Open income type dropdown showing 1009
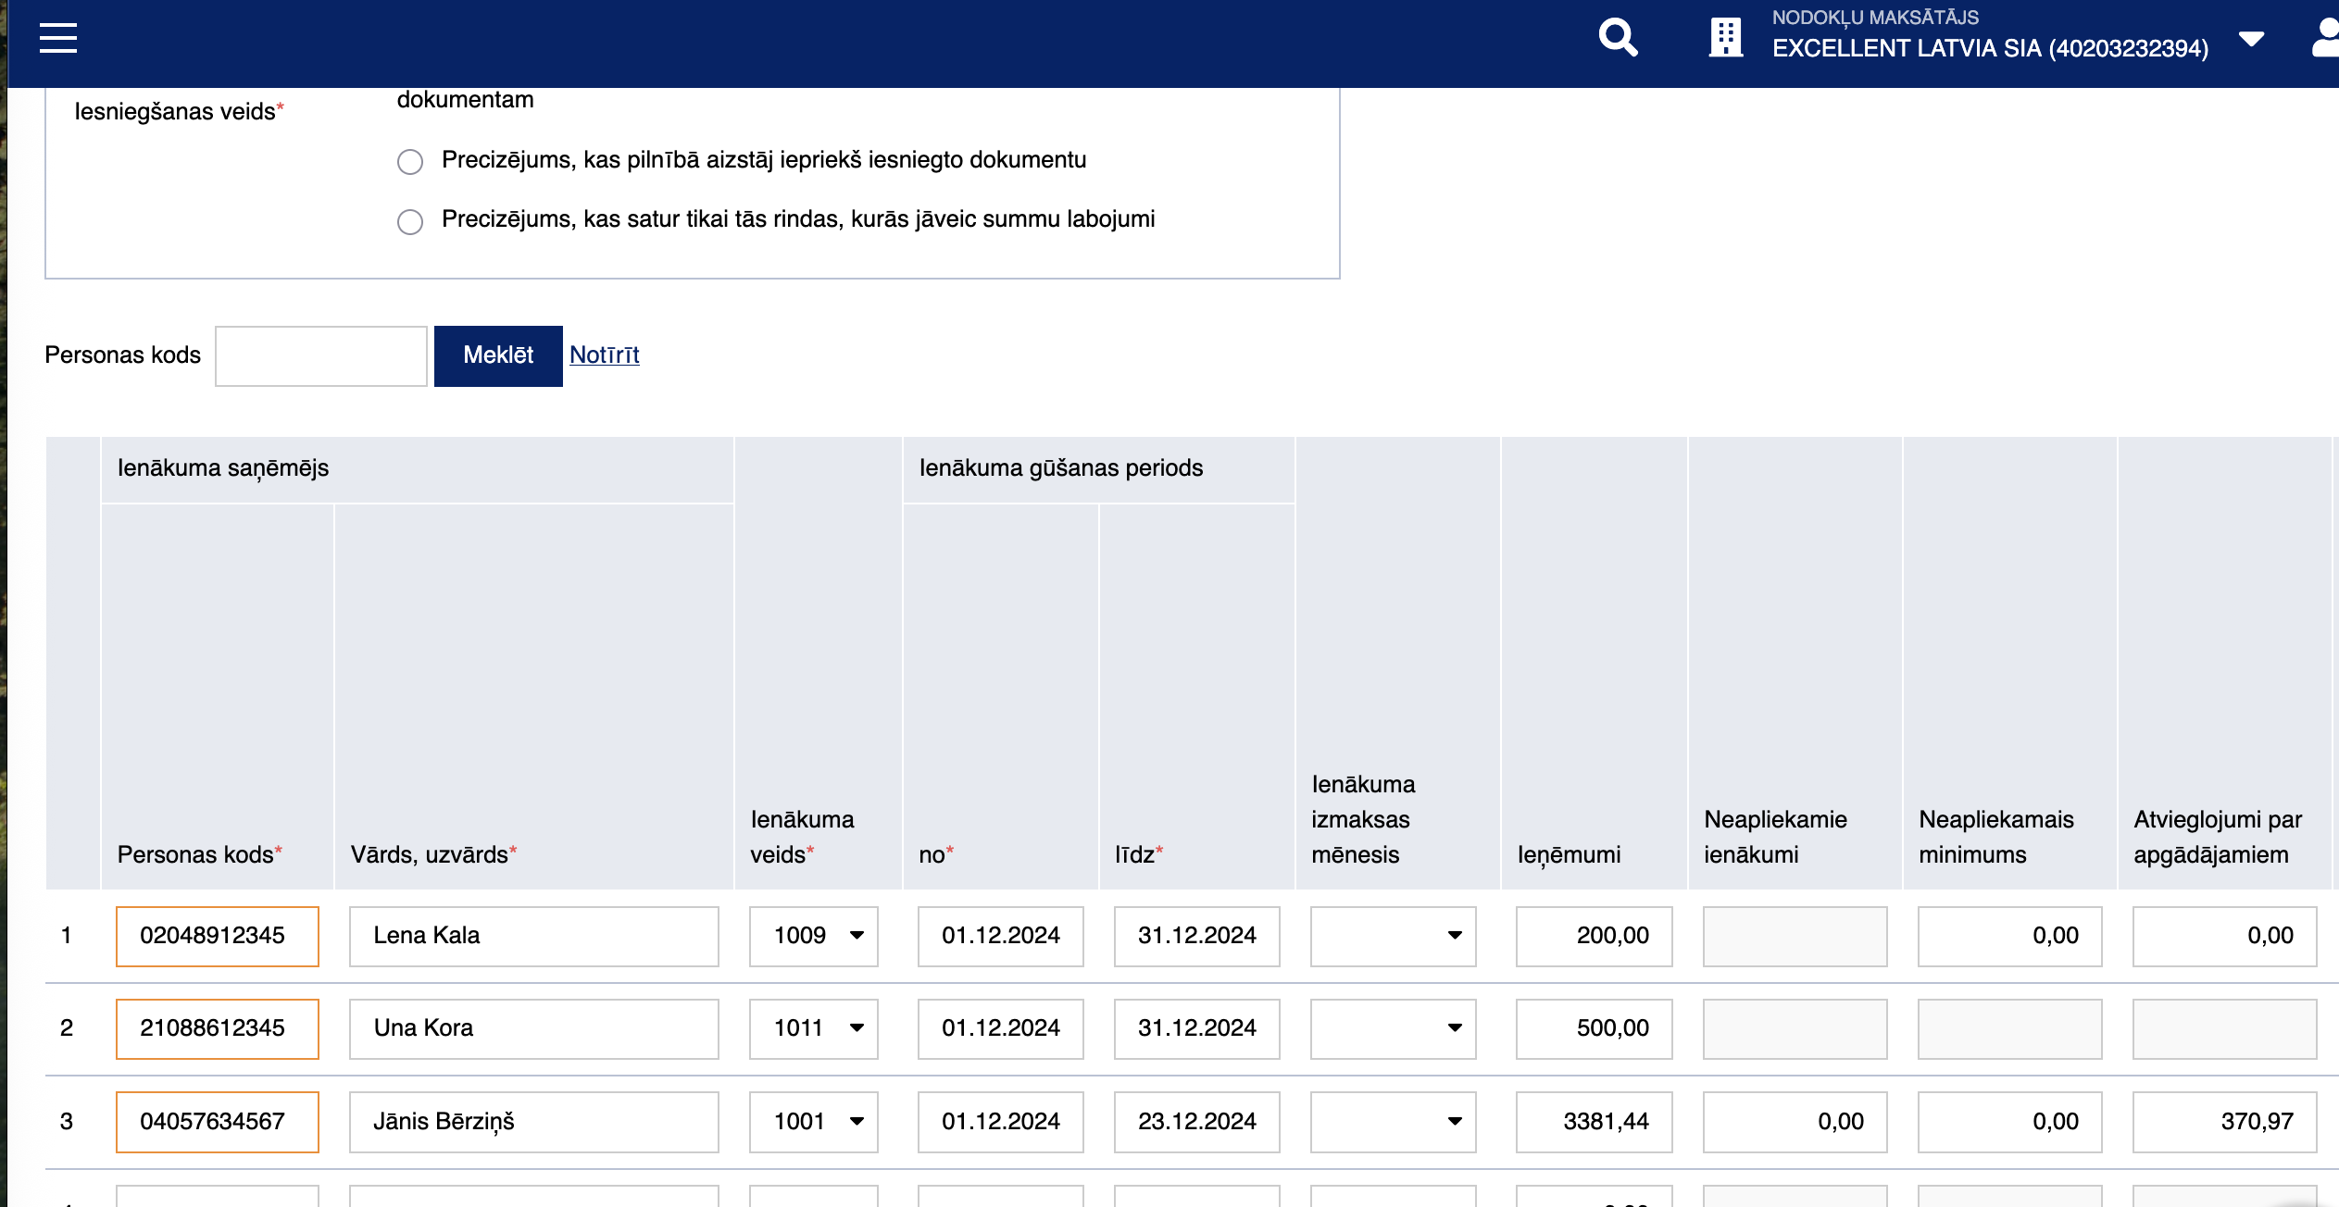2339x1207 pixels. [x=813, y=936]
